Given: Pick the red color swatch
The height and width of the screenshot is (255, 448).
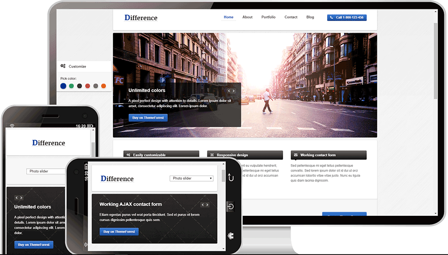Looking at the screenshot, I should (87, 86).
